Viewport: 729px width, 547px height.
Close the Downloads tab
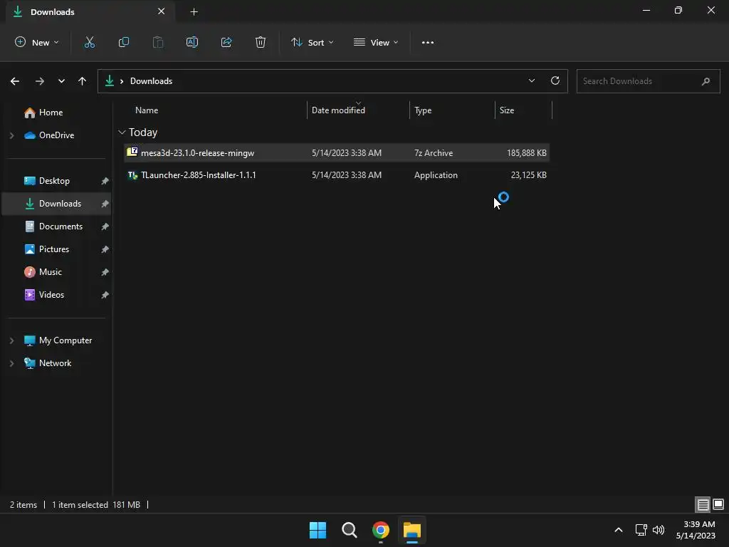tap(162, 11)
